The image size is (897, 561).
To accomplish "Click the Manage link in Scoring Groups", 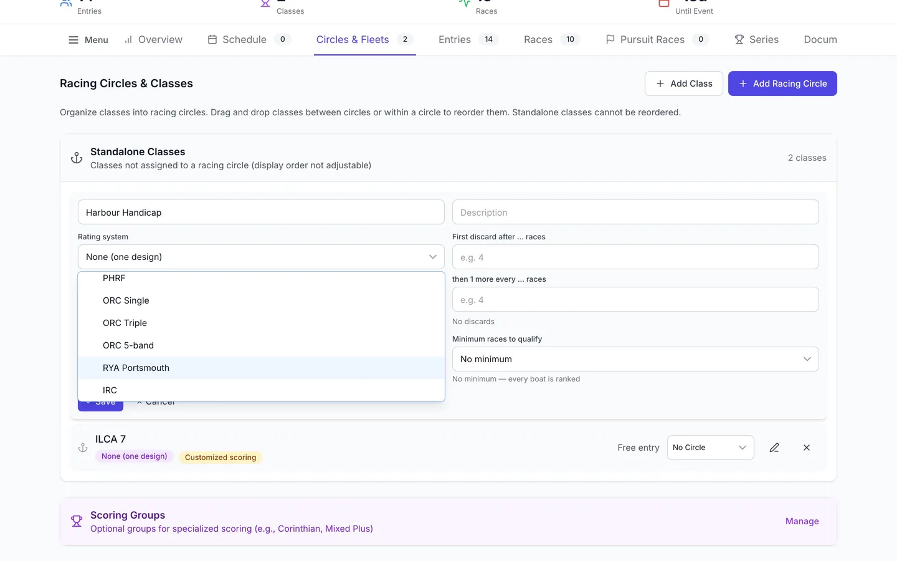I will (802, 521).
